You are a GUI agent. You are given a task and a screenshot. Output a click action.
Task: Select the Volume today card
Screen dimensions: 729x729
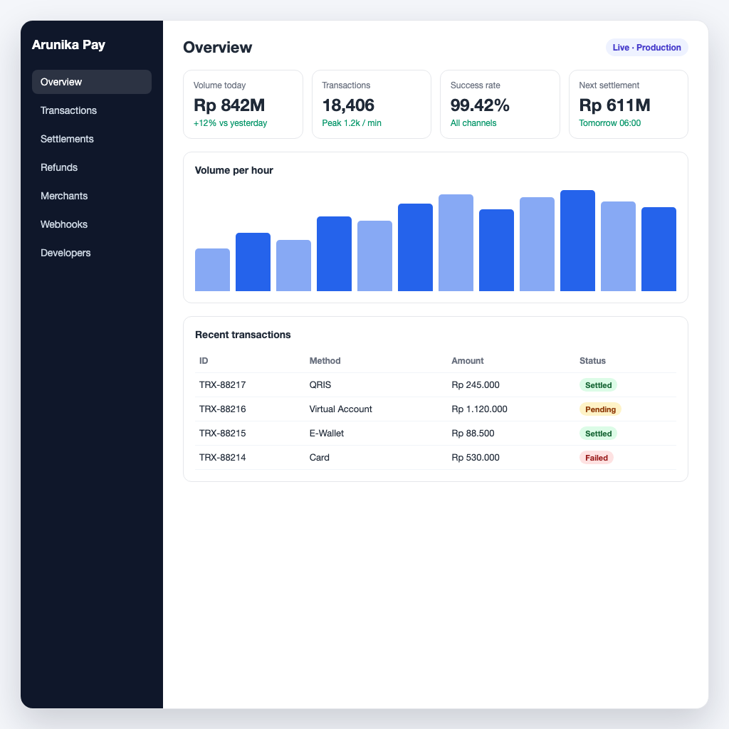(x=243, y=104)
